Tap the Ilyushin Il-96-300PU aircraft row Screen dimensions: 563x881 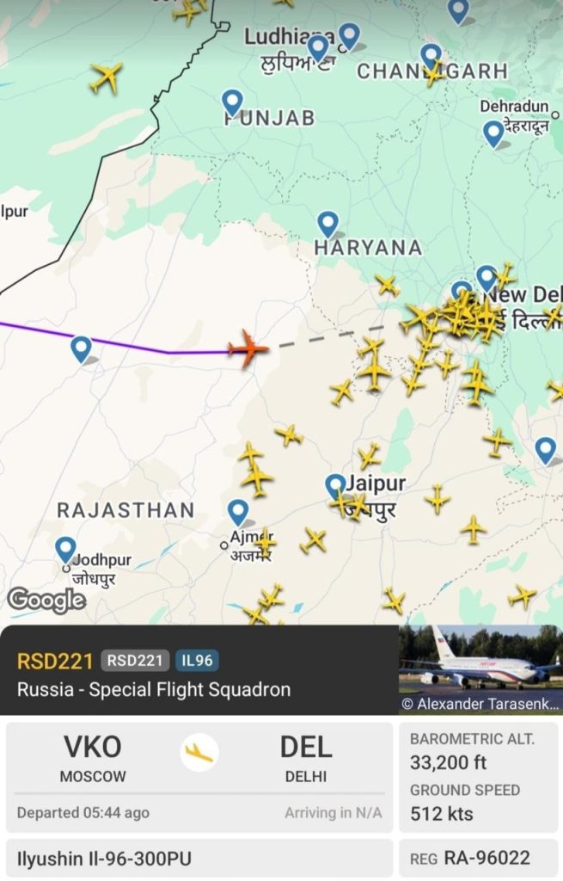pos(199,859)
